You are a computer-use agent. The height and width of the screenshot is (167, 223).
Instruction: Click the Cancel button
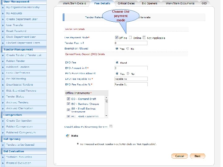coord(180,156)
